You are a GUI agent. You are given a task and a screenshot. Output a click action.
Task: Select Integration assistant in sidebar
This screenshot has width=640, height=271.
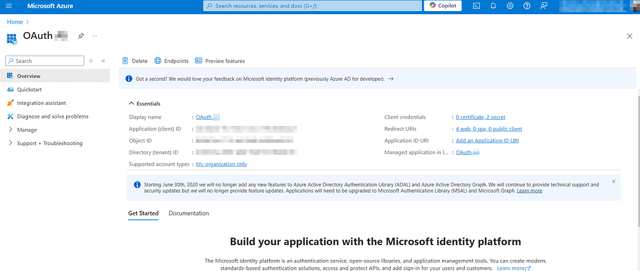(x=41, y=103)
